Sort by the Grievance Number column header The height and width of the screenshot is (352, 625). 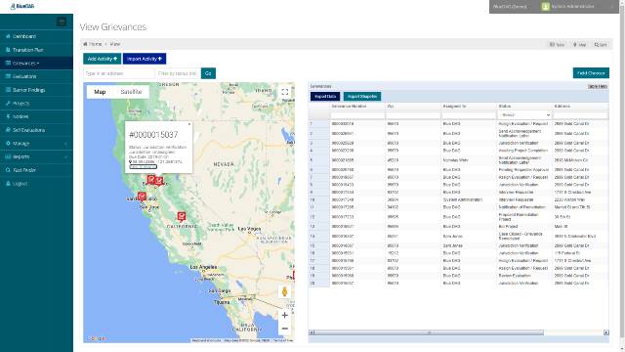(x=357, y=107)
